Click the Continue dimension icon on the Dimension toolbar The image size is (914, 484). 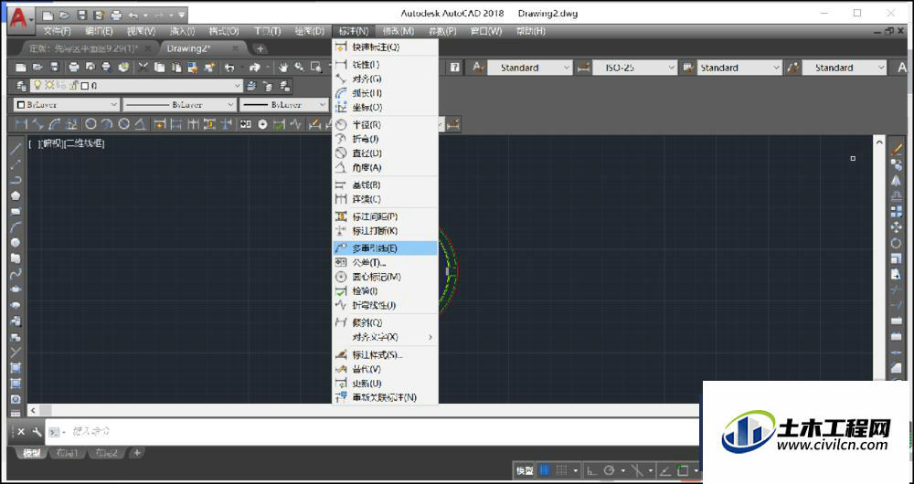(x=193, y=124)
